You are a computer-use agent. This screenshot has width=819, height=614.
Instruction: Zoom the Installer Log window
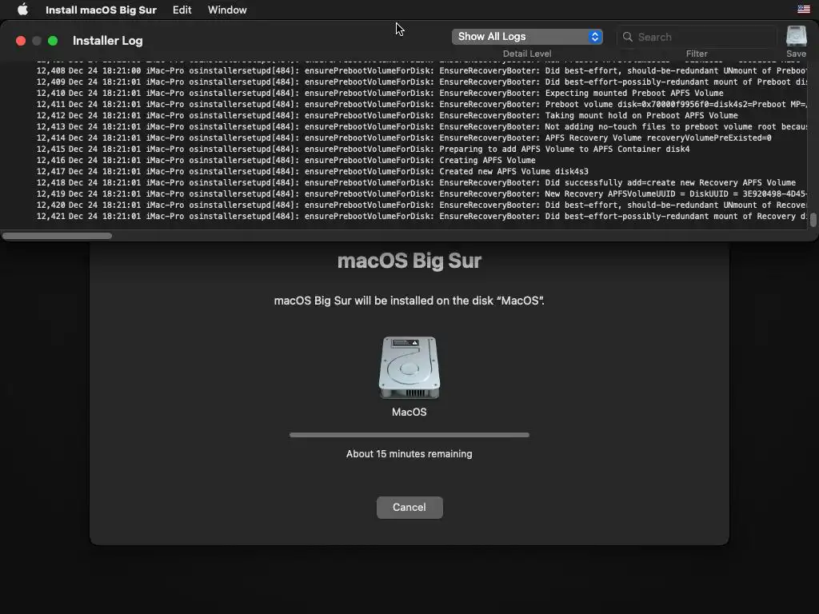point(53,41)
